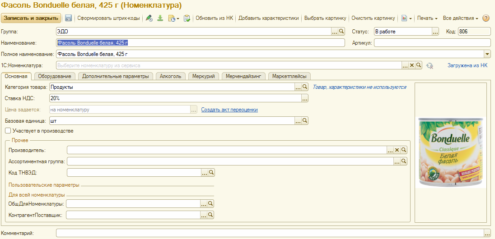Click the Код field showing 806
This screenshot has width=495, height=239.
475,32
